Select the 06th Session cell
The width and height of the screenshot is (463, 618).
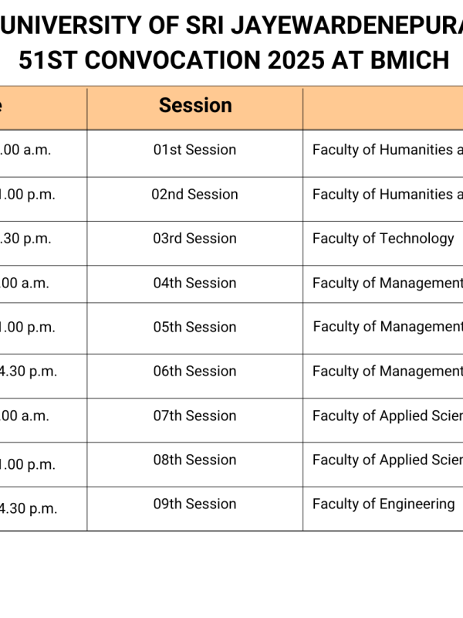[194, 371]
